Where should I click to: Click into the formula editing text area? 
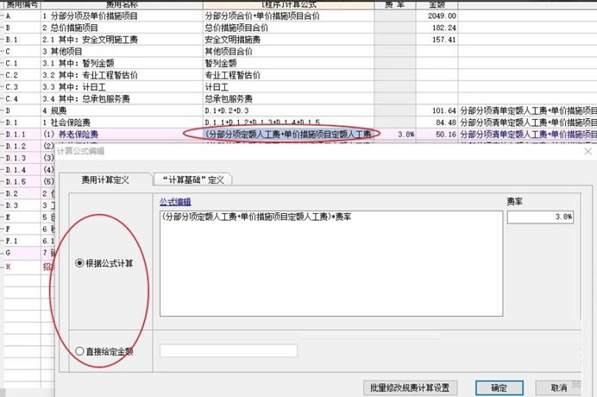pyautogui.click(x=331, y=263)
